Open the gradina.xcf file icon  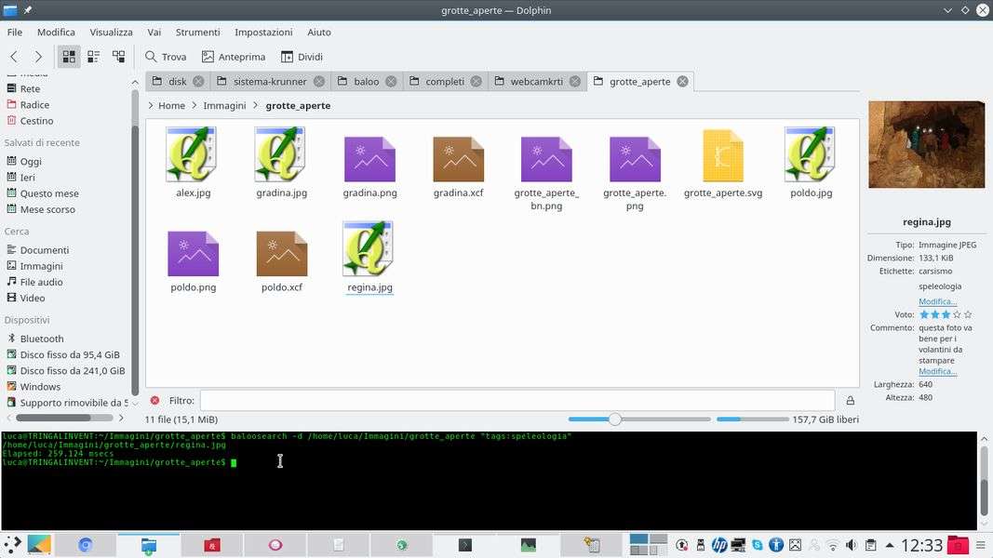(458, 159)
